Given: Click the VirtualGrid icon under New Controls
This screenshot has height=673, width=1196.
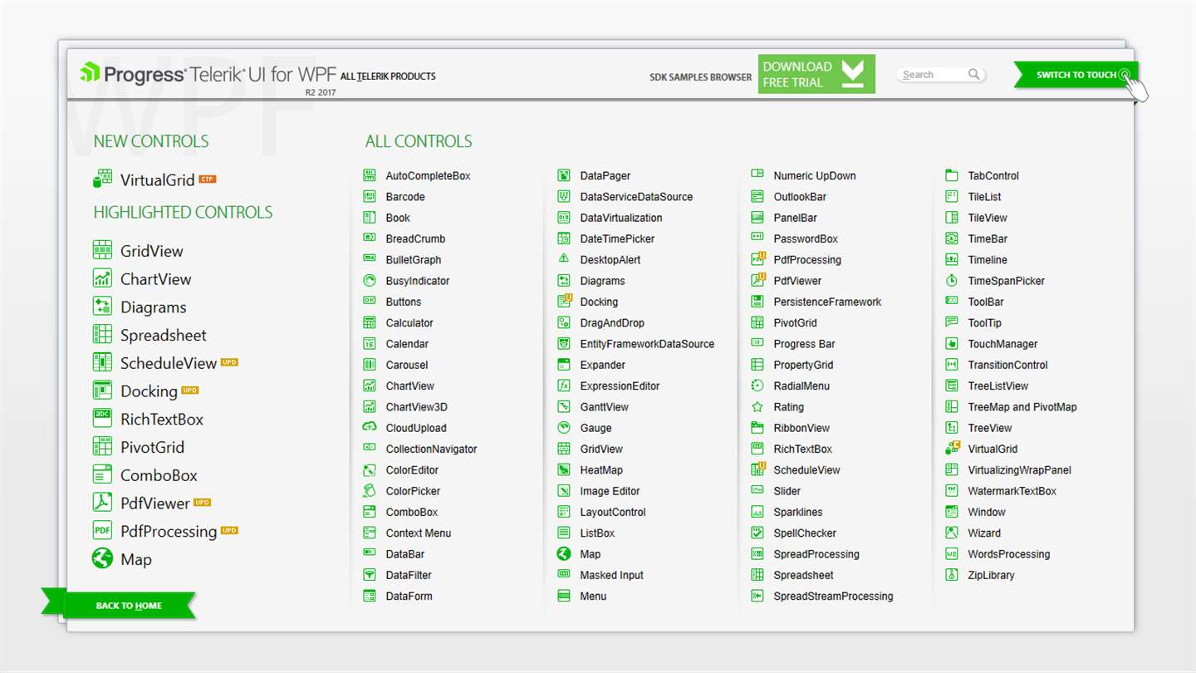Looking at the screenshot, I should pos(102,179).
